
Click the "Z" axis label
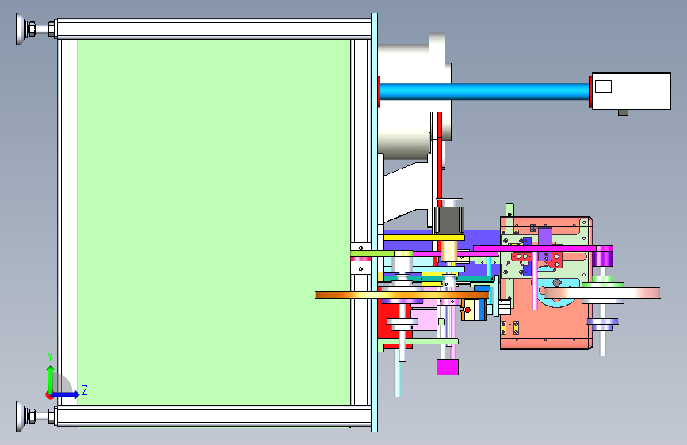coord(85,390)
